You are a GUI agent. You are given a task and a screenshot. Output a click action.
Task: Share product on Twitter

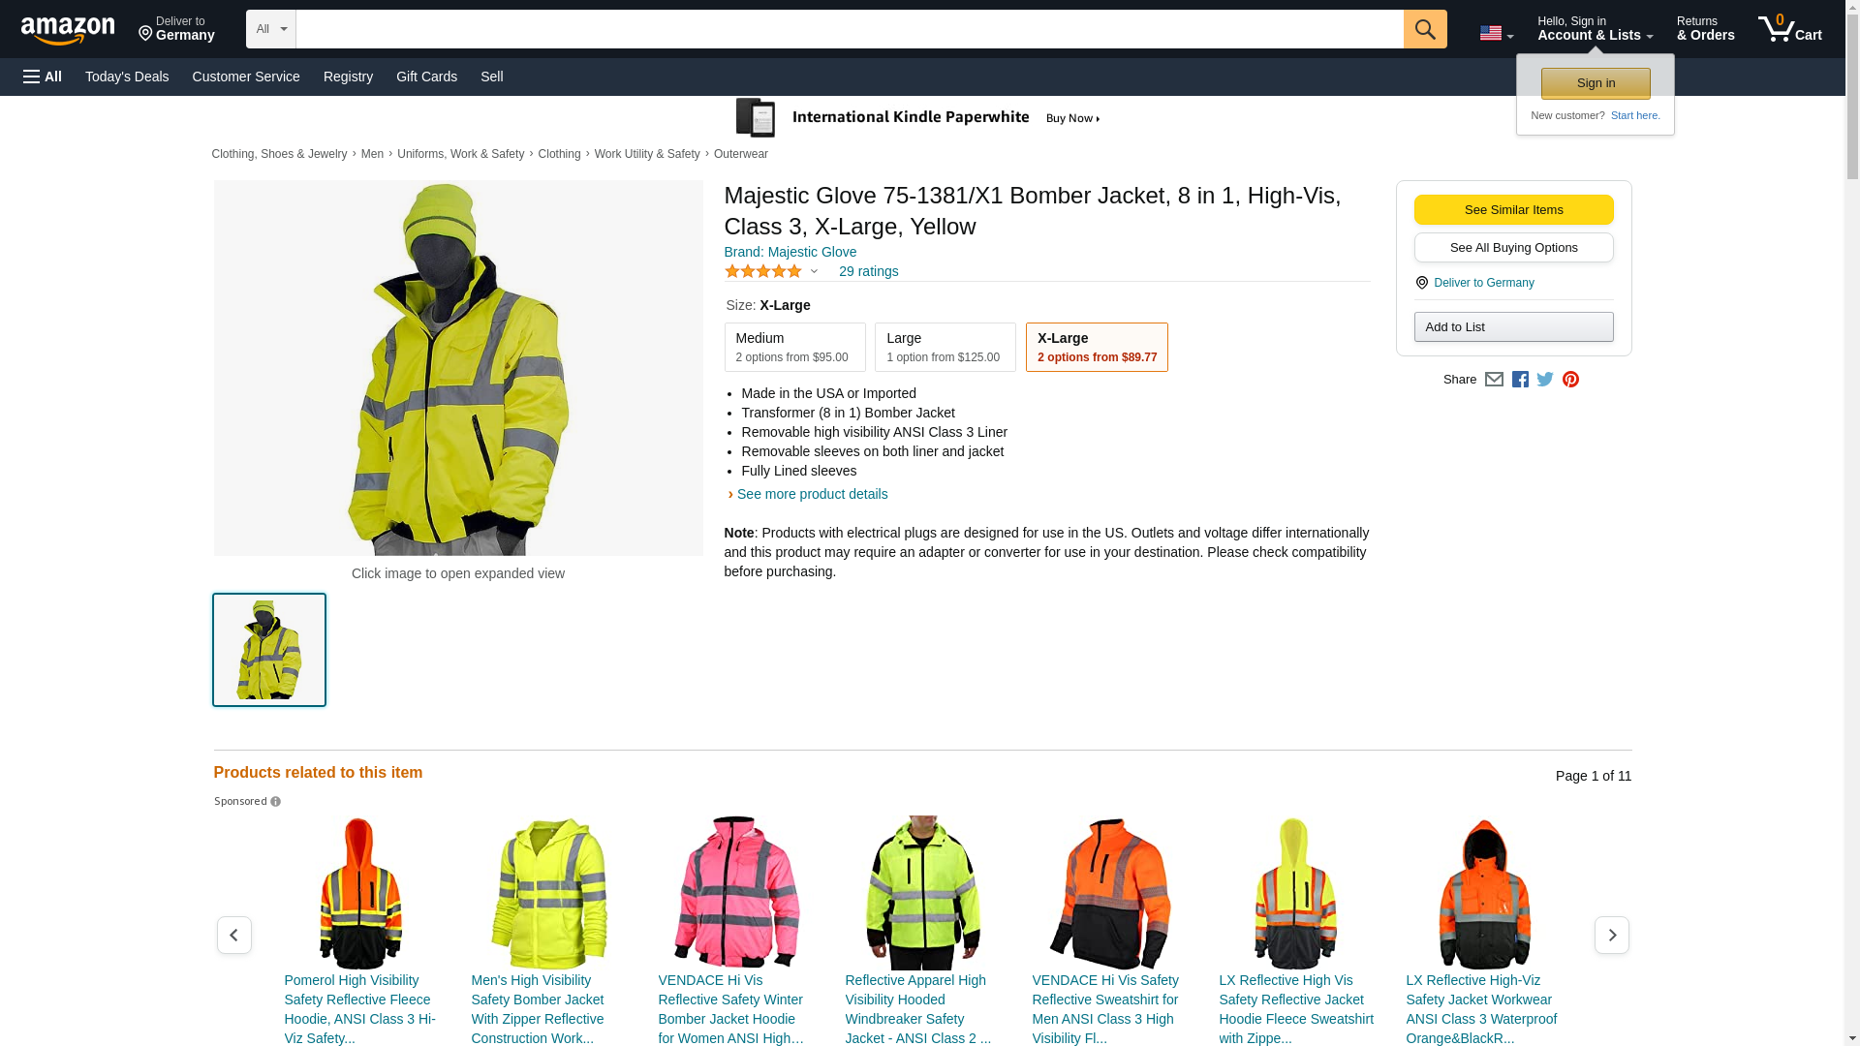tap(1545, 380)
